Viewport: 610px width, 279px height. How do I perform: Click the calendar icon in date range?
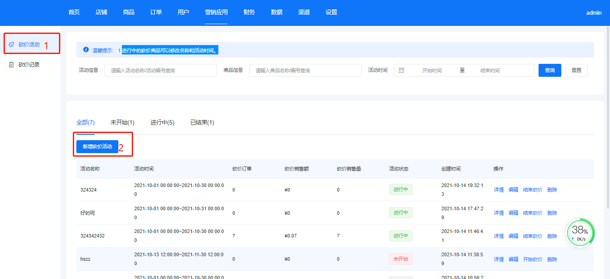[x=401, y=71]
